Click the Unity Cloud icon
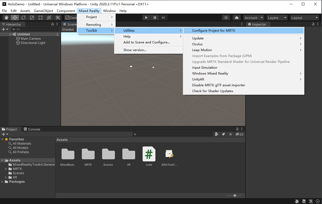This screenshot has width=322, height=204. pyautogui.click(x=237, y=17)
